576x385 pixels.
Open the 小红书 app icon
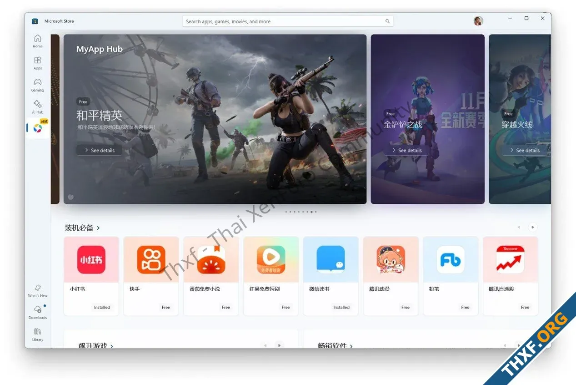[x=91, y=259]
